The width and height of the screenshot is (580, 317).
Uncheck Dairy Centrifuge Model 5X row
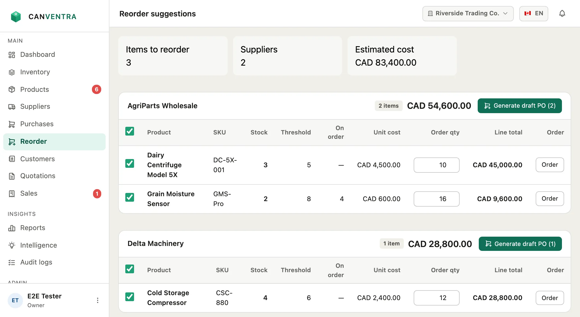[x=130, y=163]
